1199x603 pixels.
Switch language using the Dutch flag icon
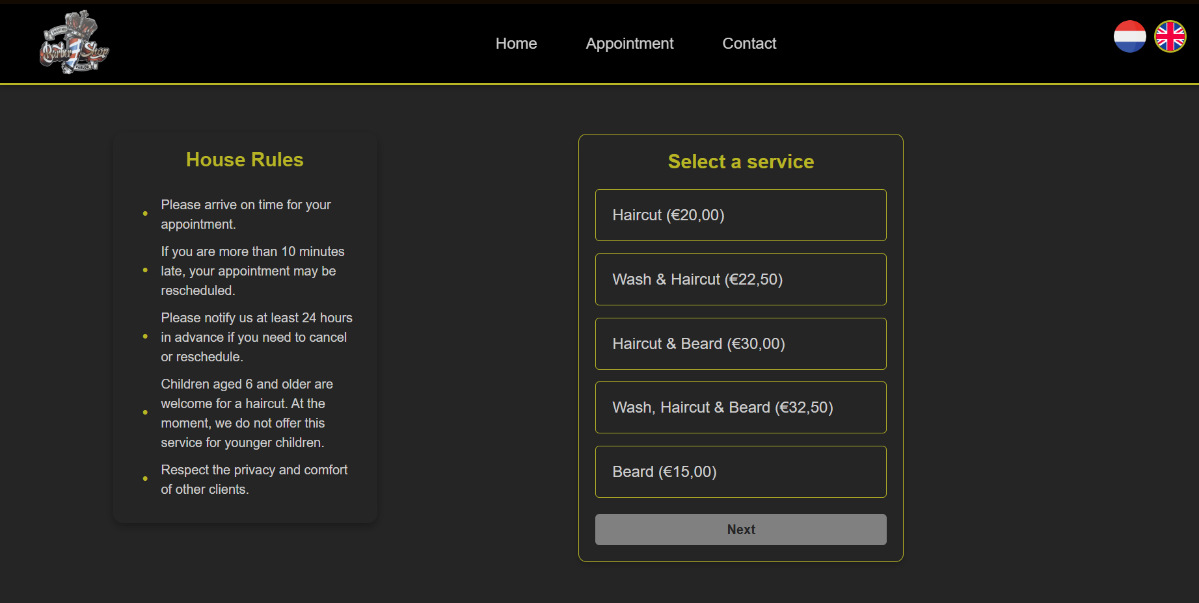coord(1129,37)
